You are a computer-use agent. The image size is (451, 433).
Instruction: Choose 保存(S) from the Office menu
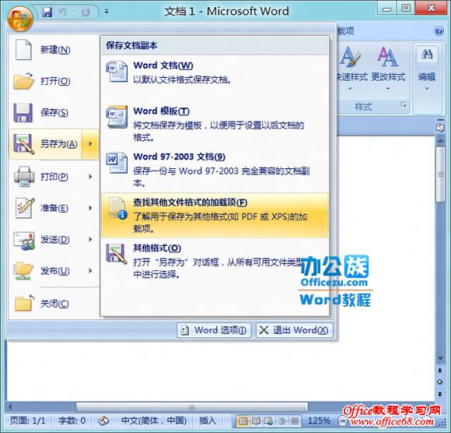(x=54, y=112)
